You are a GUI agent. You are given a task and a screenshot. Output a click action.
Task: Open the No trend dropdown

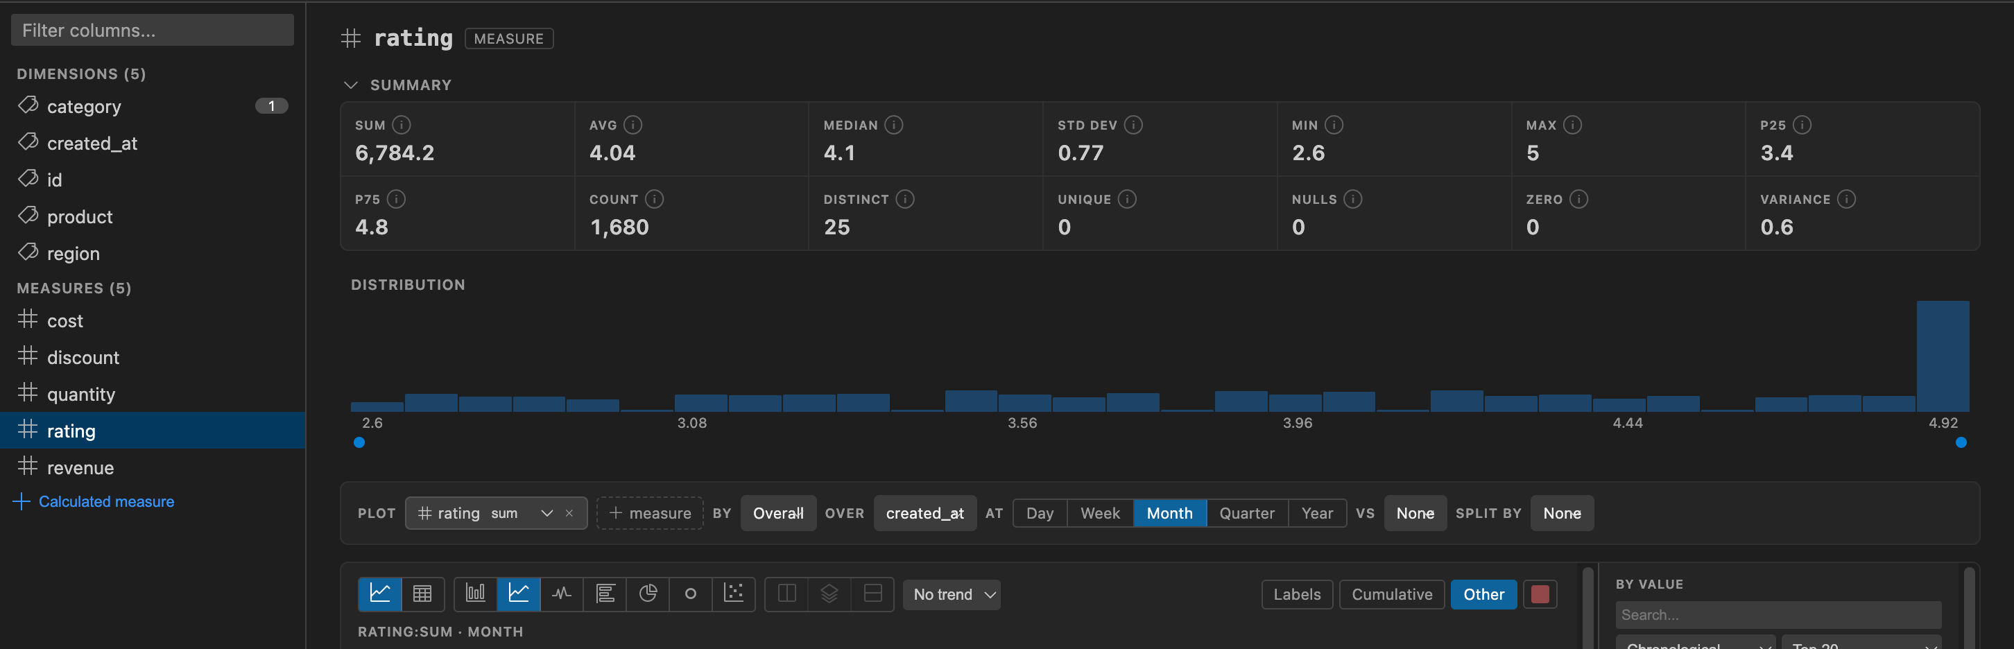click(952, 594)
